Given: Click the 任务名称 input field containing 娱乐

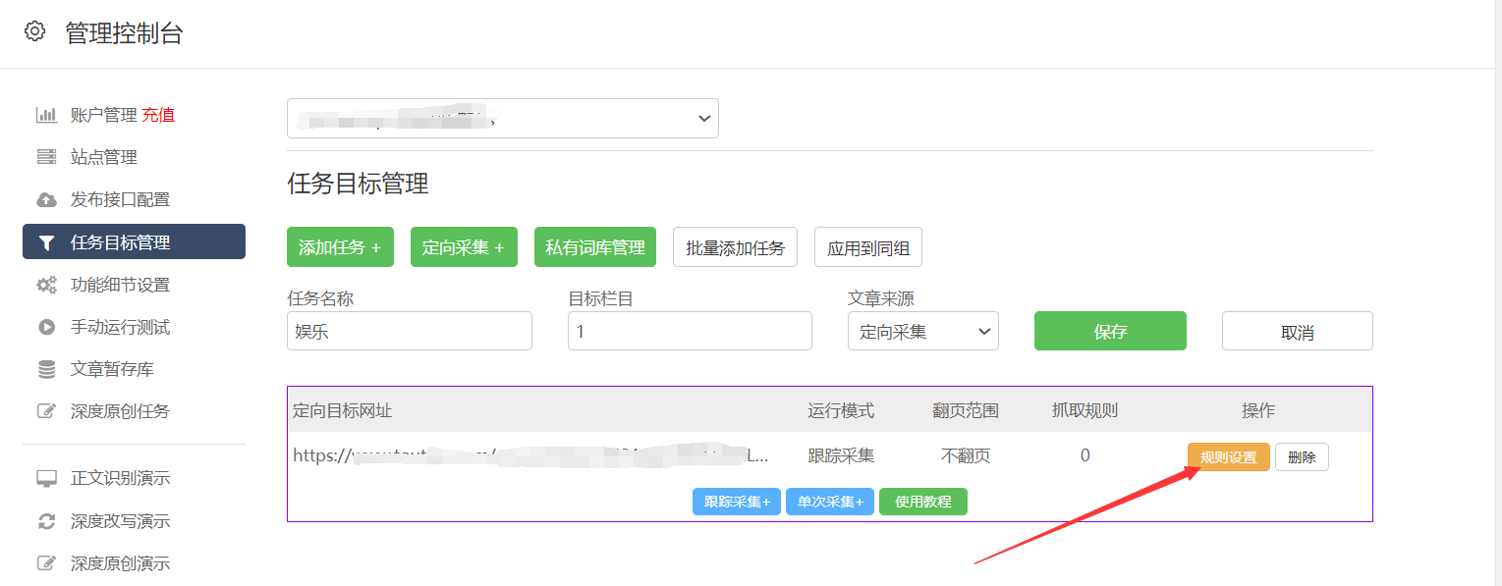Looking at the screenshot, I should coord(409,332).
